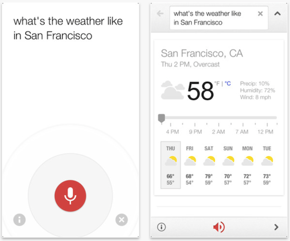Select the TUE forecast day
Screen dimensions: 290x241
tap(267, 165)
